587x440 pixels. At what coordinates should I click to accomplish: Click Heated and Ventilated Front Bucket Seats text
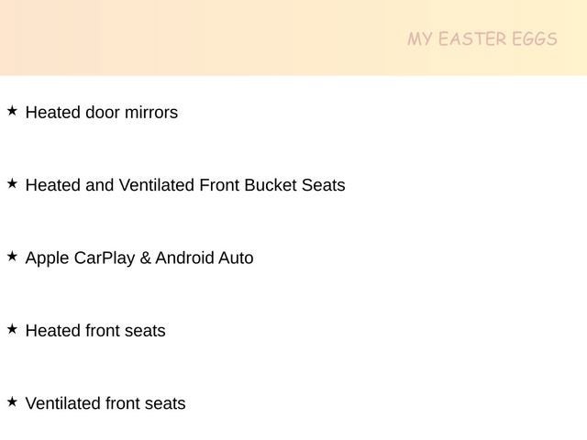(184, 185)
